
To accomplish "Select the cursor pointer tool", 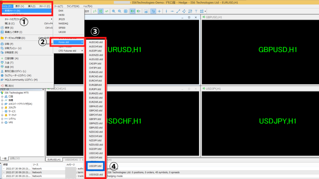I will click(x=153, y=11).
